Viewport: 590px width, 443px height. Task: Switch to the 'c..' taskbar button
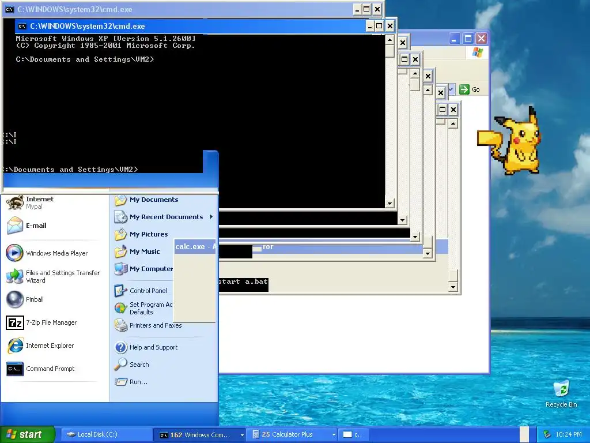tap(353, 434)
